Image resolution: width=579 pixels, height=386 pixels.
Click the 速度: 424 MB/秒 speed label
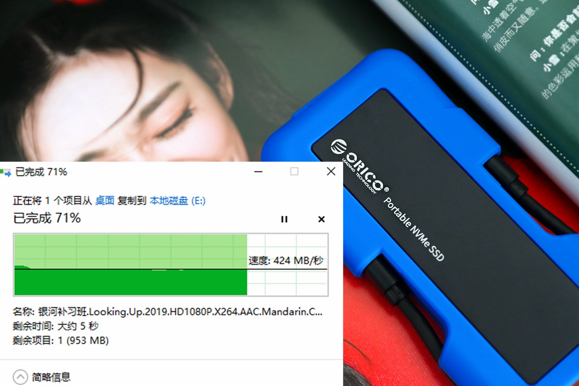point(286,260)
